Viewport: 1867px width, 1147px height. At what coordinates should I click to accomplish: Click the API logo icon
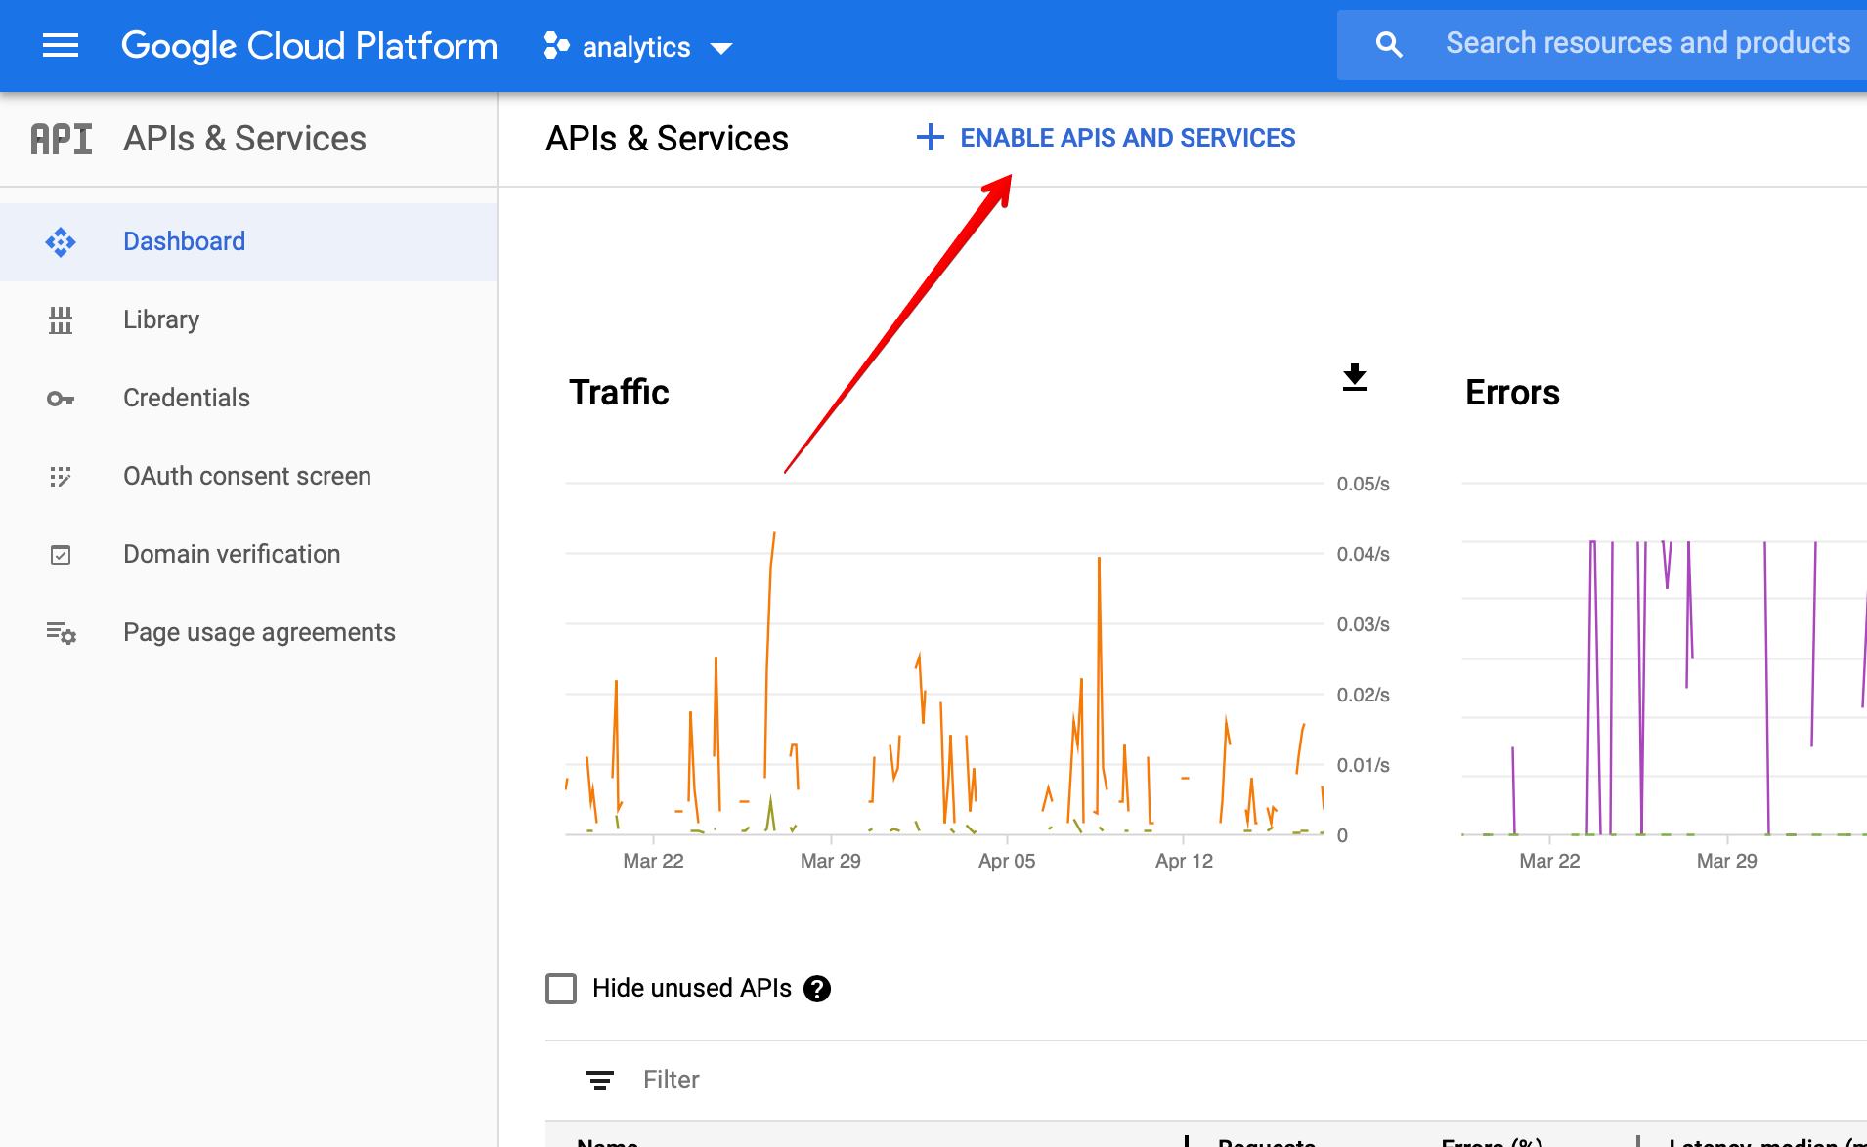click(x=62, y=139)
